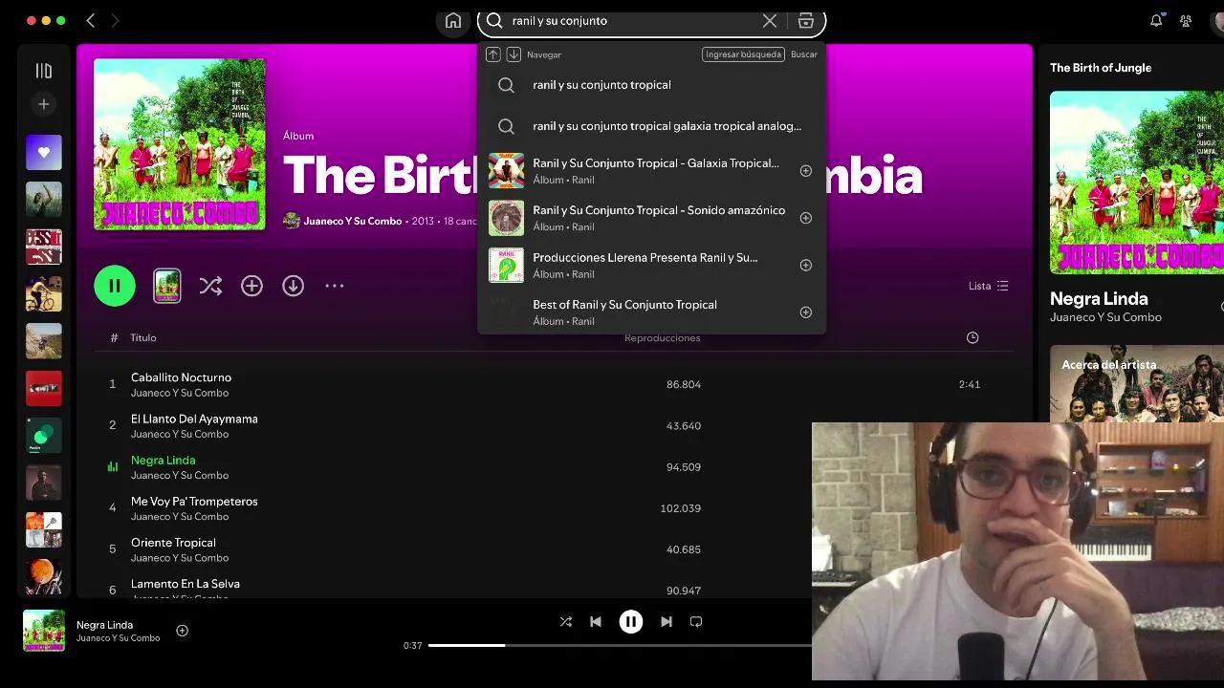Viewport: 1224px width, 688px height.
Task: Change view with Lista dropdown
Action: (x=988, y=286)
